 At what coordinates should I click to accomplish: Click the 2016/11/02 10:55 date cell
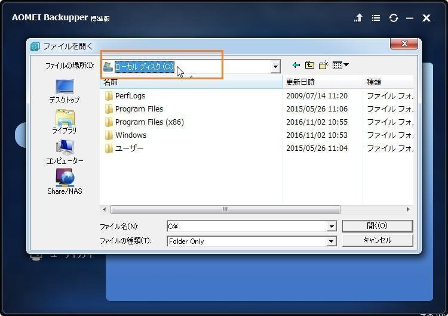pos(317,122)
